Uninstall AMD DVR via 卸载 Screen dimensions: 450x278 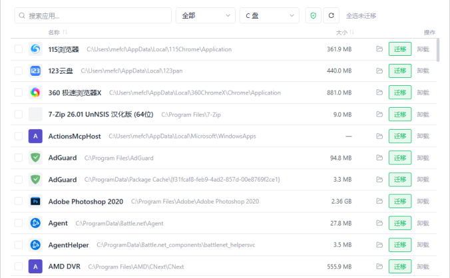(x=423, y=267)
